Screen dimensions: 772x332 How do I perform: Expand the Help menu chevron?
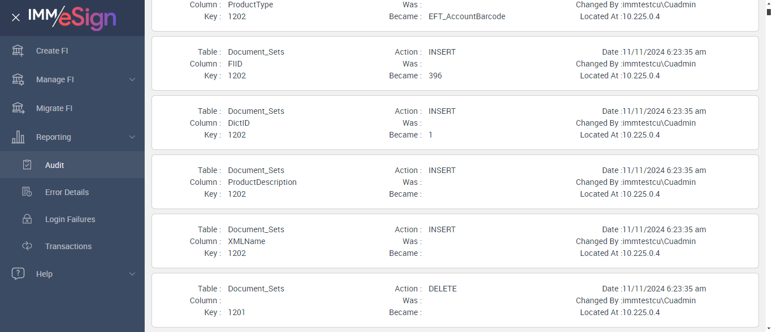coord(132,274)
